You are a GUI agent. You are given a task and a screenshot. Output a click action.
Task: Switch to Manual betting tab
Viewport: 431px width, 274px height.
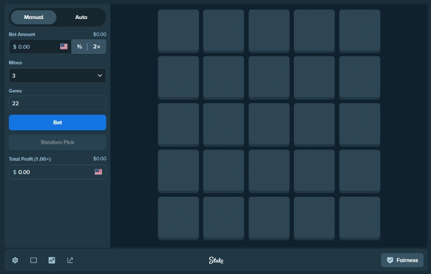pyautogui.click(x=34, y=17)
